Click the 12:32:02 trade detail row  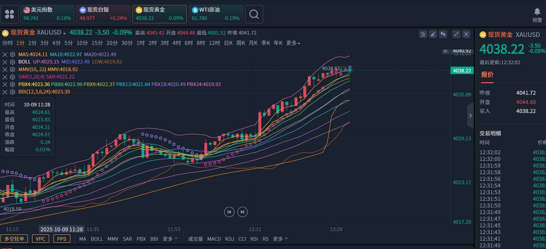[512, 152]
